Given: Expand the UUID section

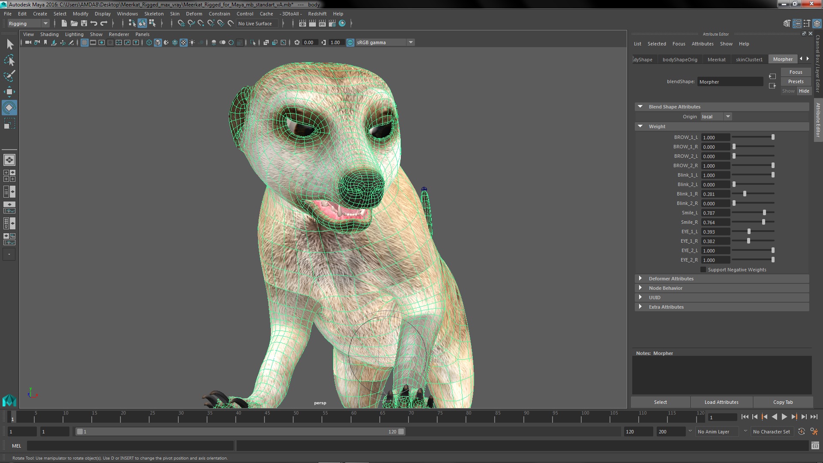Looking at the screenshot, I should click(640, 298).
